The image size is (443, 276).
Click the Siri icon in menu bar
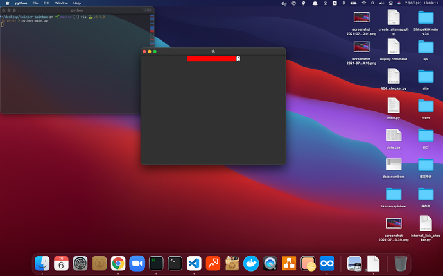click(x=399, y=3)
